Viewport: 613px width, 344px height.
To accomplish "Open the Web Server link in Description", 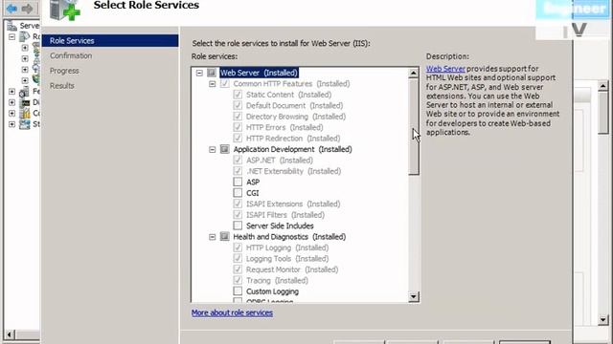I will [445, 69].
